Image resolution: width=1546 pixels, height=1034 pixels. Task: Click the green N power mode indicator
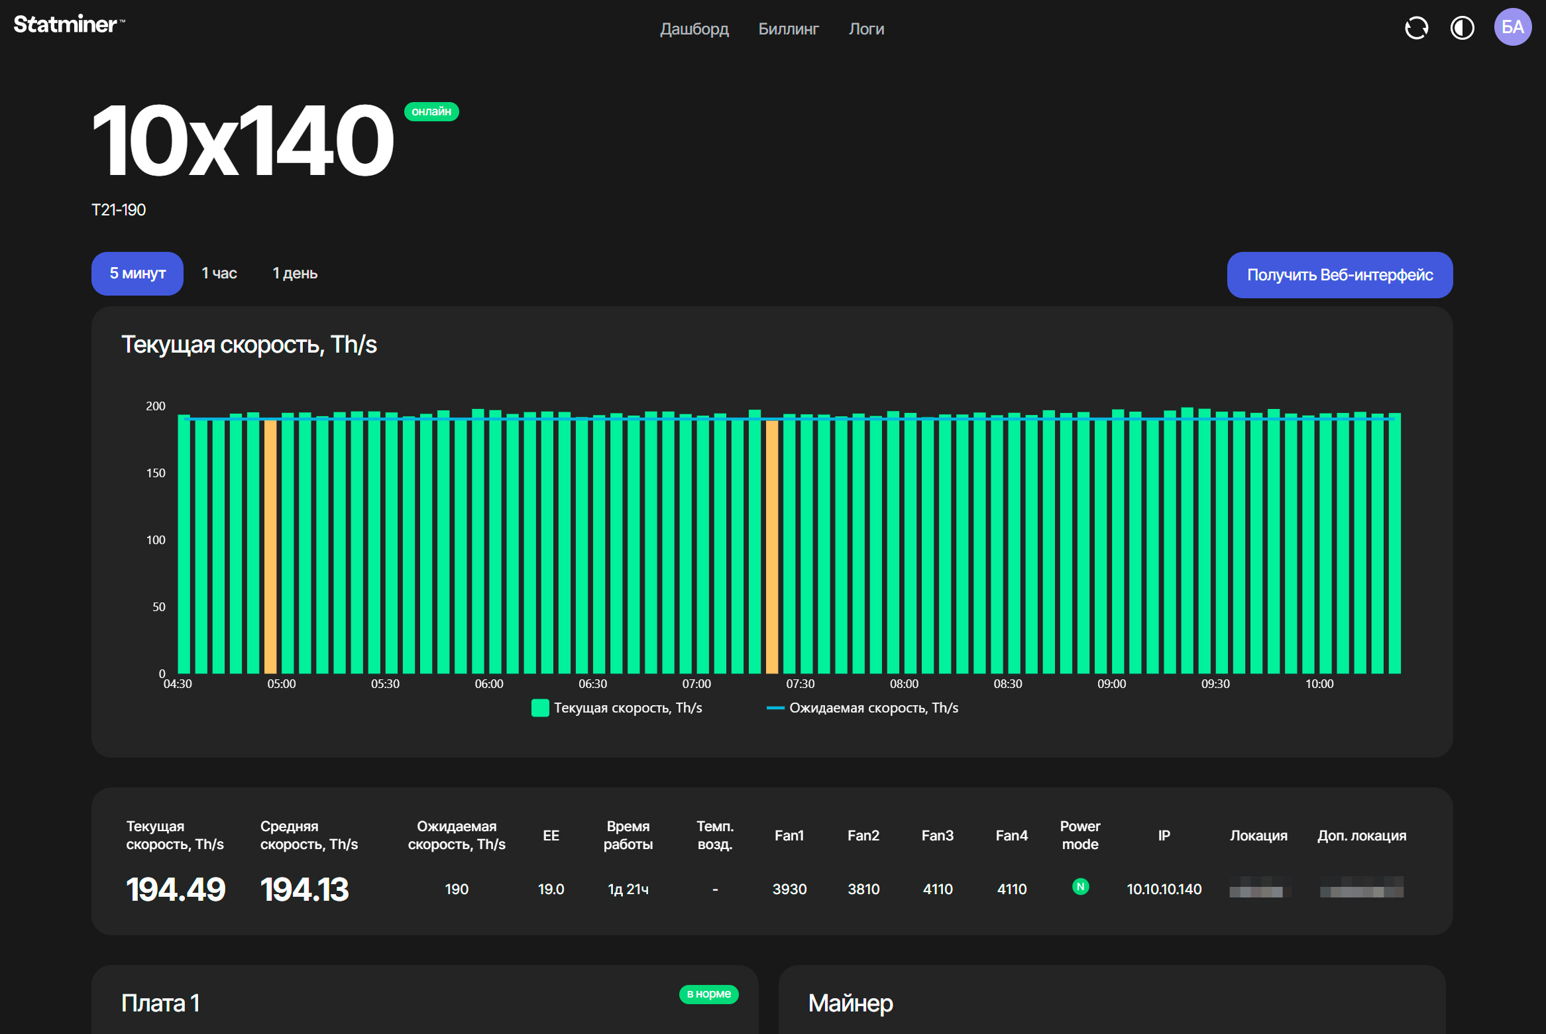[x=1080, y=886]
